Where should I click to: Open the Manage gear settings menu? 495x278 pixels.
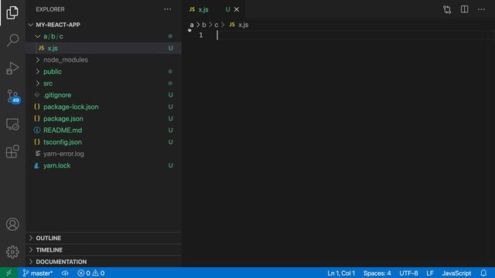coord(12,252)
